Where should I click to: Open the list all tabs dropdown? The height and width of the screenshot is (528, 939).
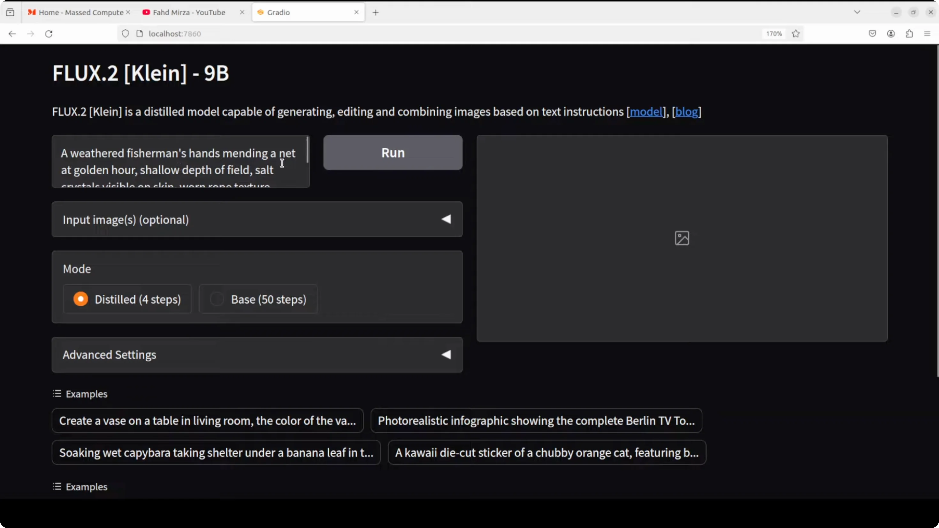[857, 12]
